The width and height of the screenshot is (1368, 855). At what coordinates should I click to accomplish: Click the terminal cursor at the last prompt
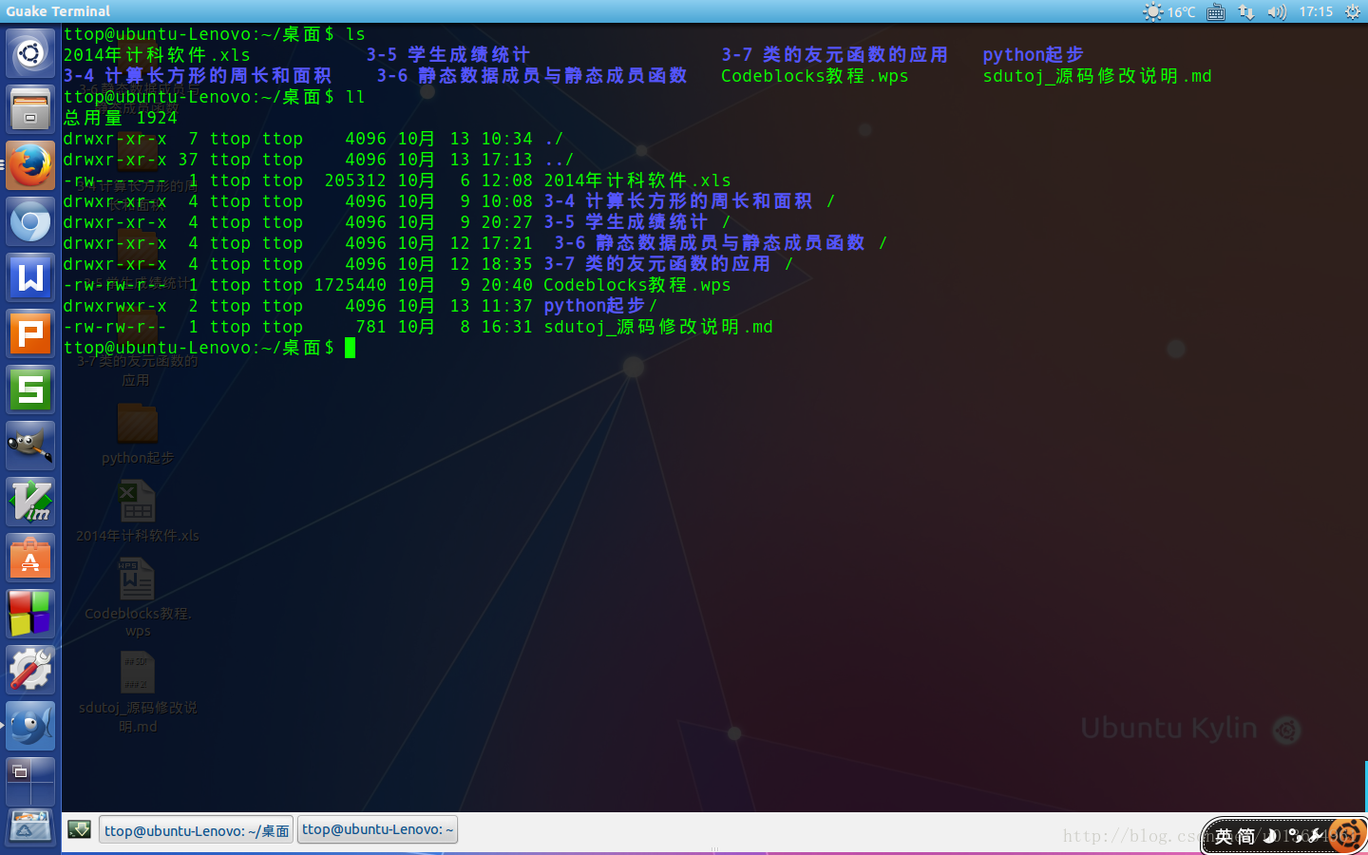(350, 348)
